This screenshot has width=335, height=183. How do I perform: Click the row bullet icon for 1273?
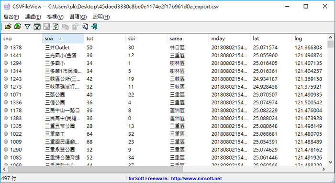(6, 87)
